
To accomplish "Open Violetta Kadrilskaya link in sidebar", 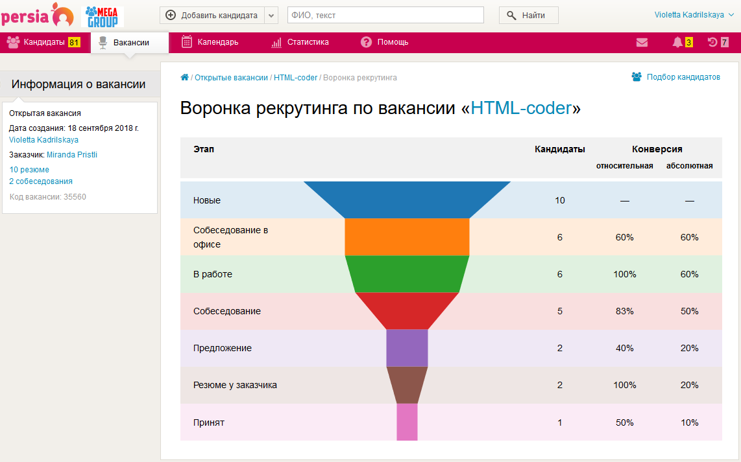I will coord(43,140).
